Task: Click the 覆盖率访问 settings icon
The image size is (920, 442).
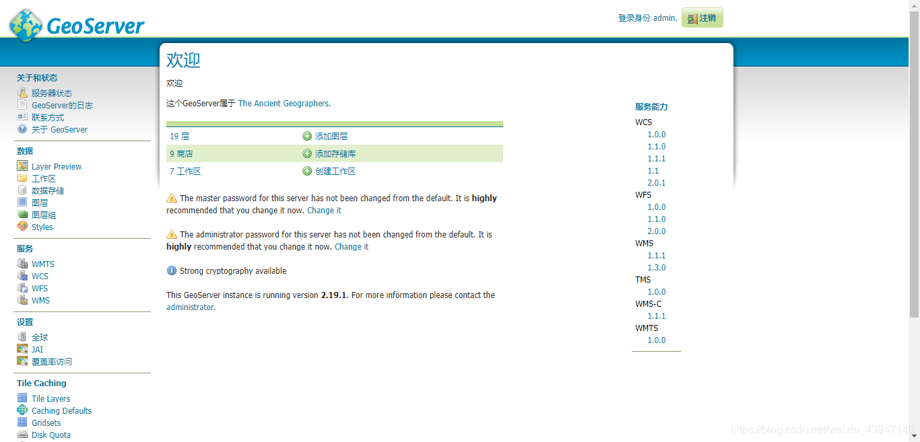Action: coord(22,361)
